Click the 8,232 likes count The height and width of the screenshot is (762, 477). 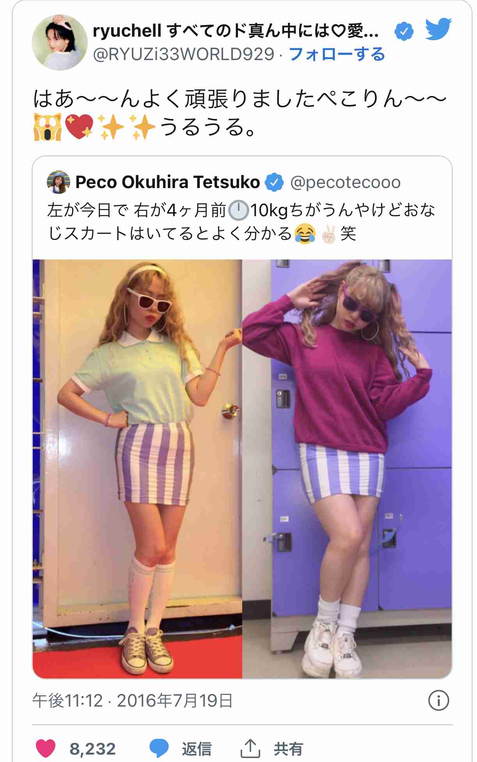(x=92, y=749)
